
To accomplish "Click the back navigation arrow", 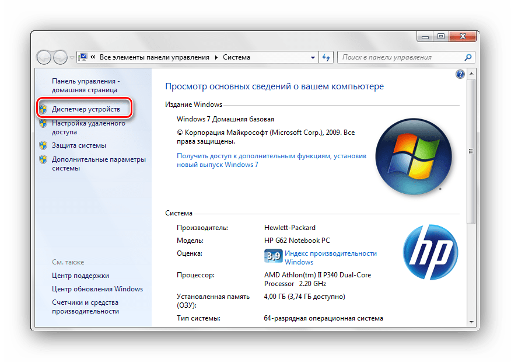I will [44, 57].
